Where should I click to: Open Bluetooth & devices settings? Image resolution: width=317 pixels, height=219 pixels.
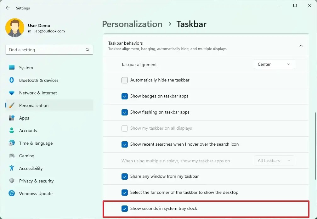pos(12,80)
